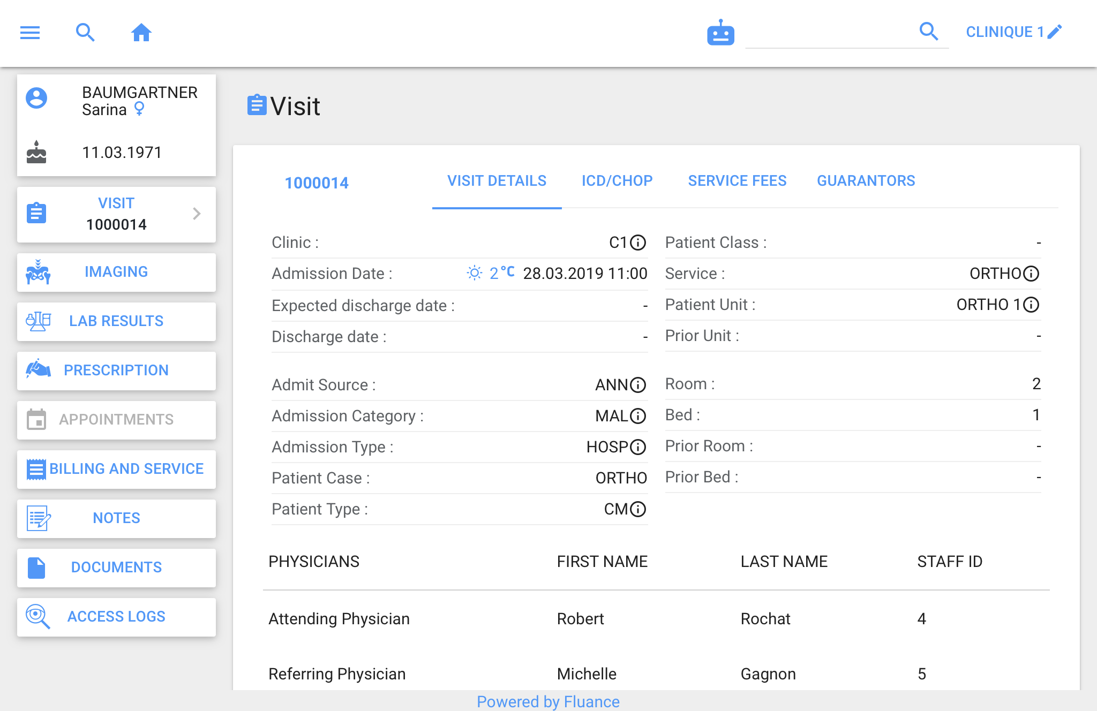The image size is (1097, 711).
Task: Click info icon beside Admission Type HOSP
Action: click(638, 447)
